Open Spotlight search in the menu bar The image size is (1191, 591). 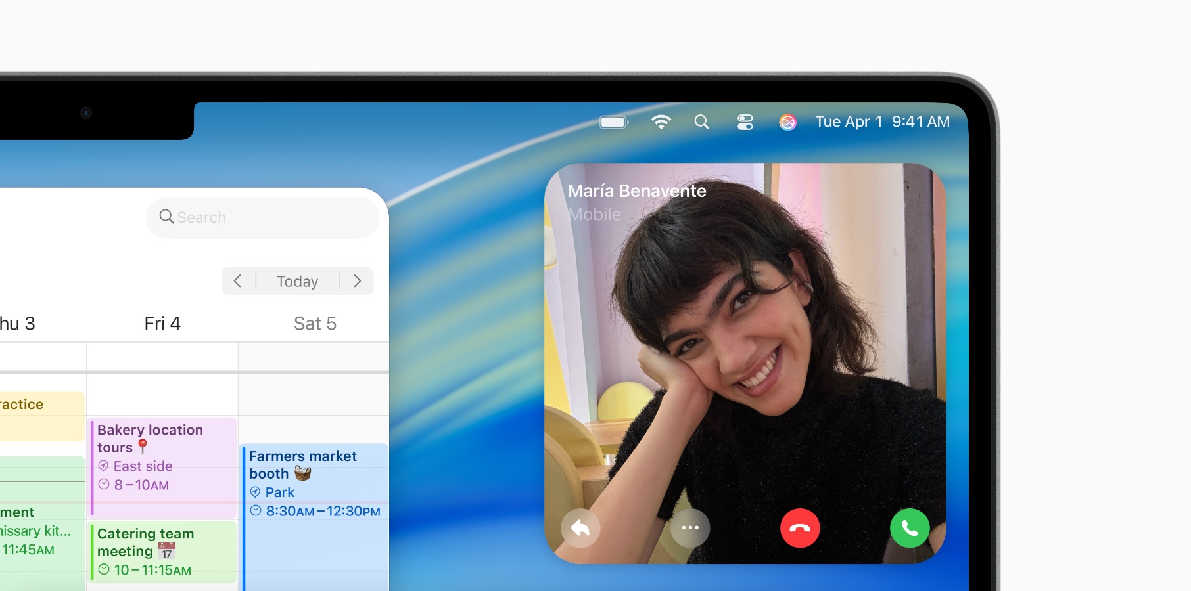click(702, 122)
